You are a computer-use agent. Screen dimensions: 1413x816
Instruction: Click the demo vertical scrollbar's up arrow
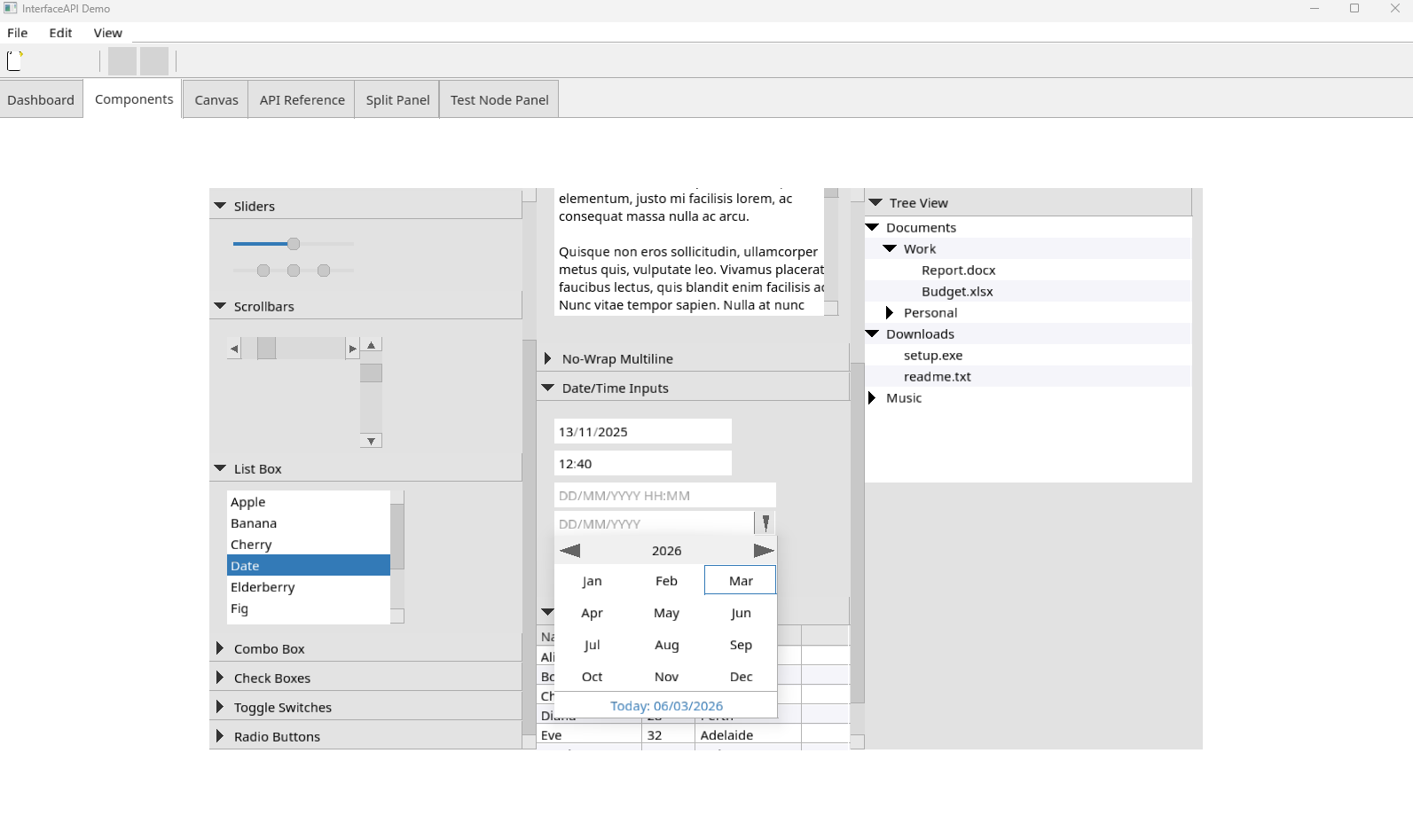[x=372, y=345]
